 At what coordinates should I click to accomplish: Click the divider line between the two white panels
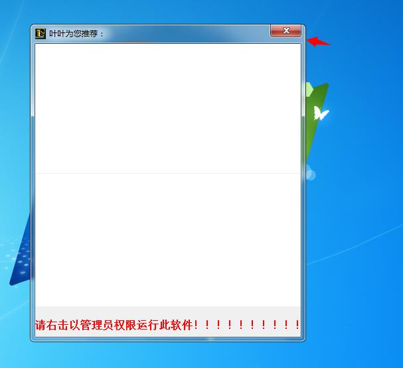[167, 173]
